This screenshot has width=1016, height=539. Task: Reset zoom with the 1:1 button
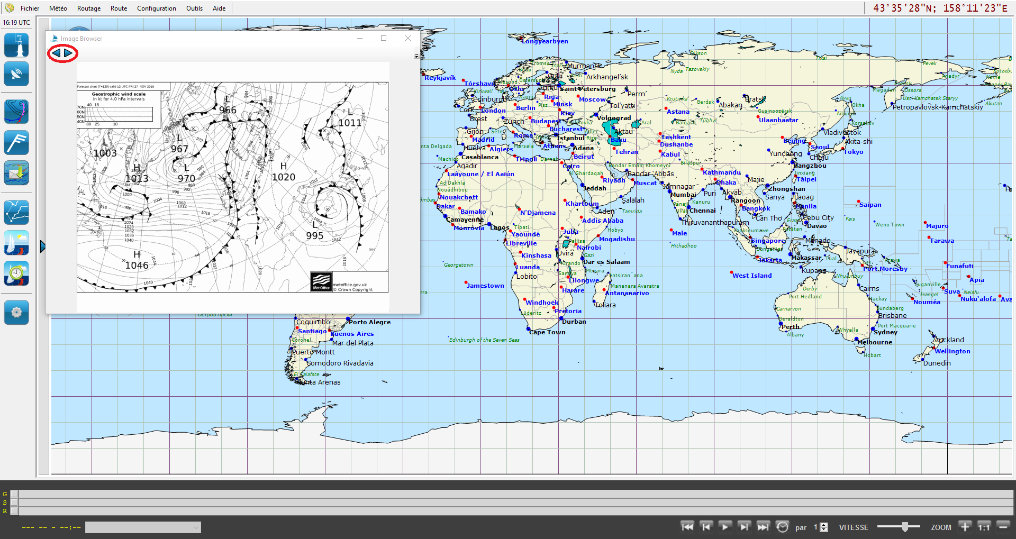[x=984, y=527]
